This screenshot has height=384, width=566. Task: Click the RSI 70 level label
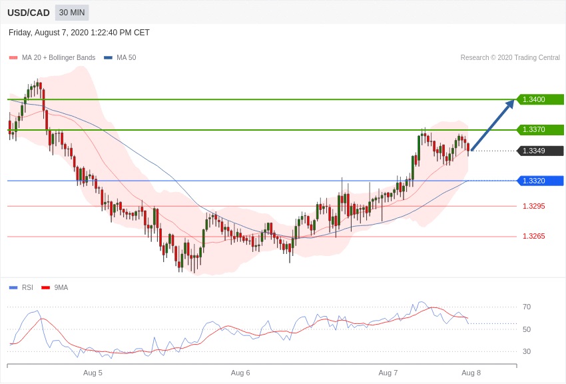[x=527, y=307]
